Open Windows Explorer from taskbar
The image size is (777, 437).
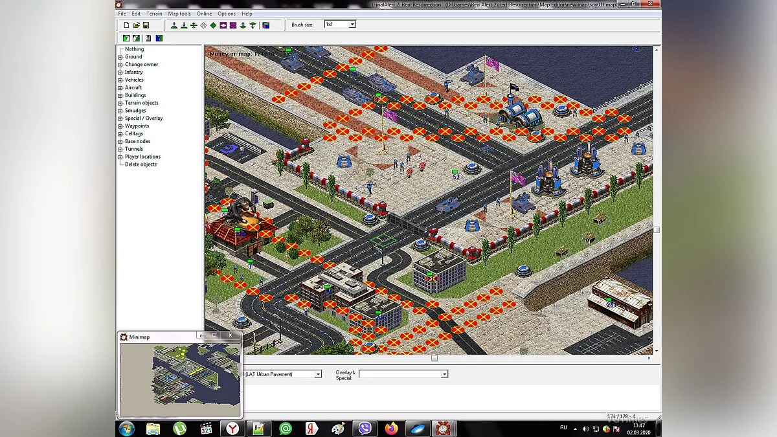pos(153,429)
